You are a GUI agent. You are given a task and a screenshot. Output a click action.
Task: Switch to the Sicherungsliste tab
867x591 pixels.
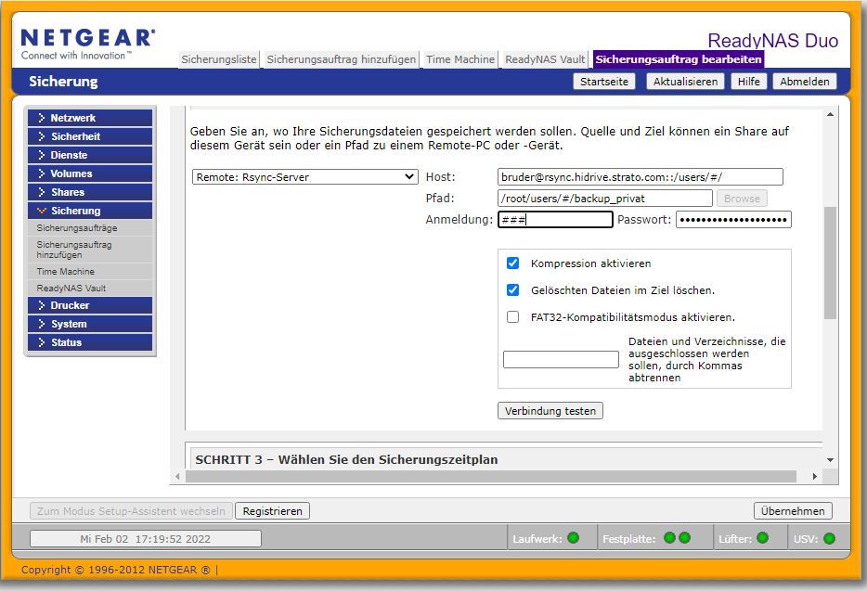pos(219,59)
